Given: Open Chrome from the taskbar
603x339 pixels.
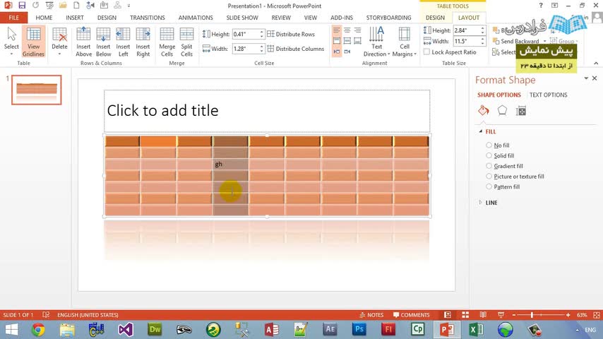Looking at the screenshot, I should coord(38,330).
